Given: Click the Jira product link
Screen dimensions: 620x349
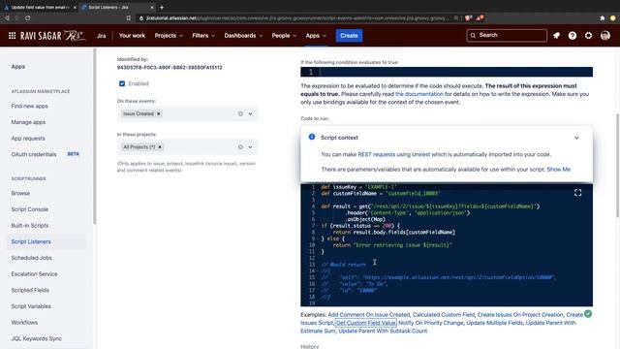Looking at the screenshot, I should pyautogui.click(x=101, y=36).
